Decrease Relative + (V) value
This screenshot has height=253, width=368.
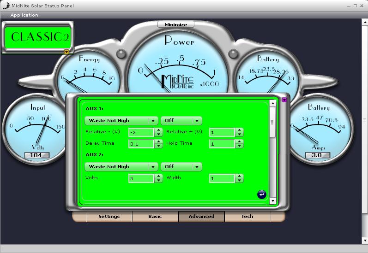coord(239,135)
